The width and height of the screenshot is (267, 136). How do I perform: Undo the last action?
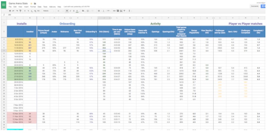13,11
